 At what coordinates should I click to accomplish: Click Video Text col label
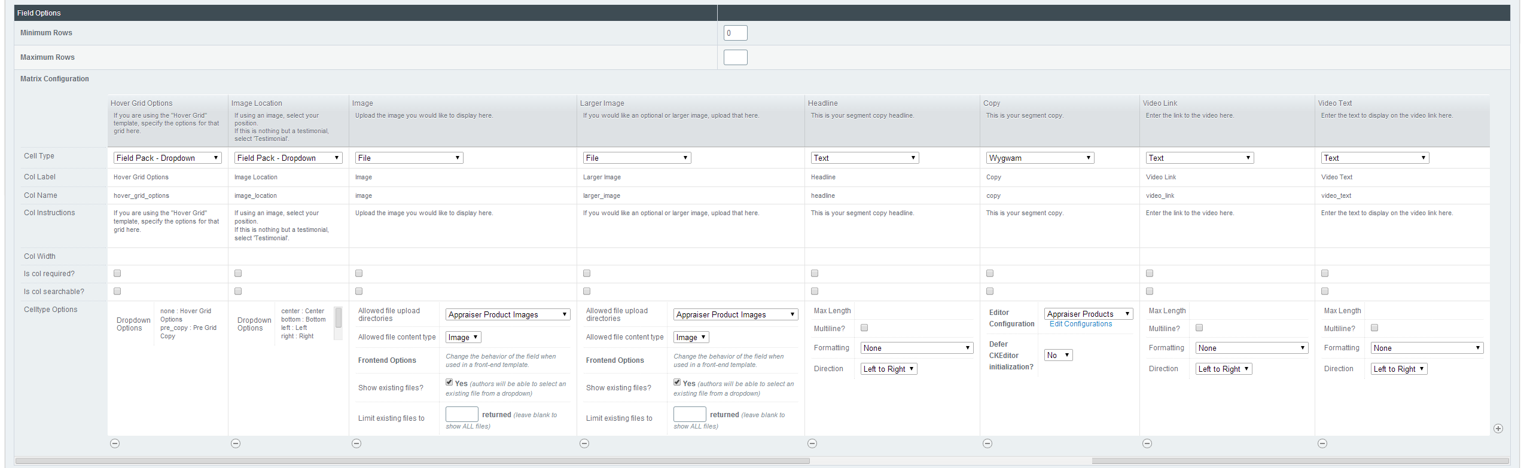click(x=1337, y=177)
